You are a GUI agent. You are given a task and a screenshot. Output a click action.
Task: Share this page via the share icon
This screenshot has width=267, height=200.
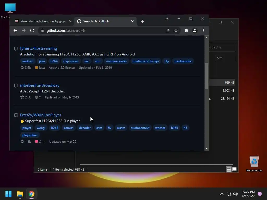pyautogui.click(x=168, y=31)
